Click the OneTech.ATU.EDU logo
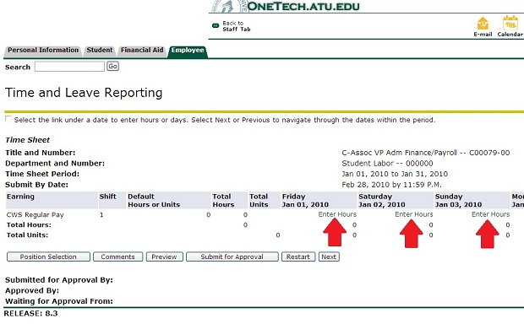The width and height of the screenshot is (524, 324). click(x=285, y=7)
